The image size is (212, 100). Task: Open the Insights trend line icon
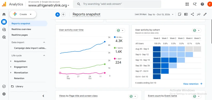199,14
